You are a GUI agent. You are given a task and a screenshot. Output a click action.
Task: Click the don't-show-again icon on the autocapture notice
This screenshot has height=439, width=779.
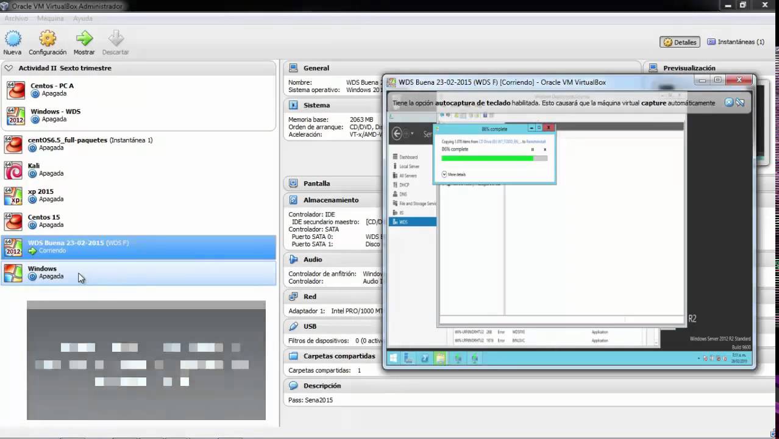coord(740,102)
